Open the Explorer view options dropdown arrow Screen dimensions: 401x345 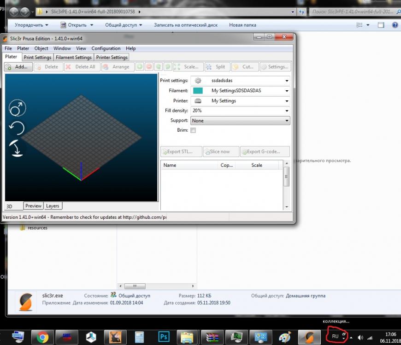tap(368, 25)
